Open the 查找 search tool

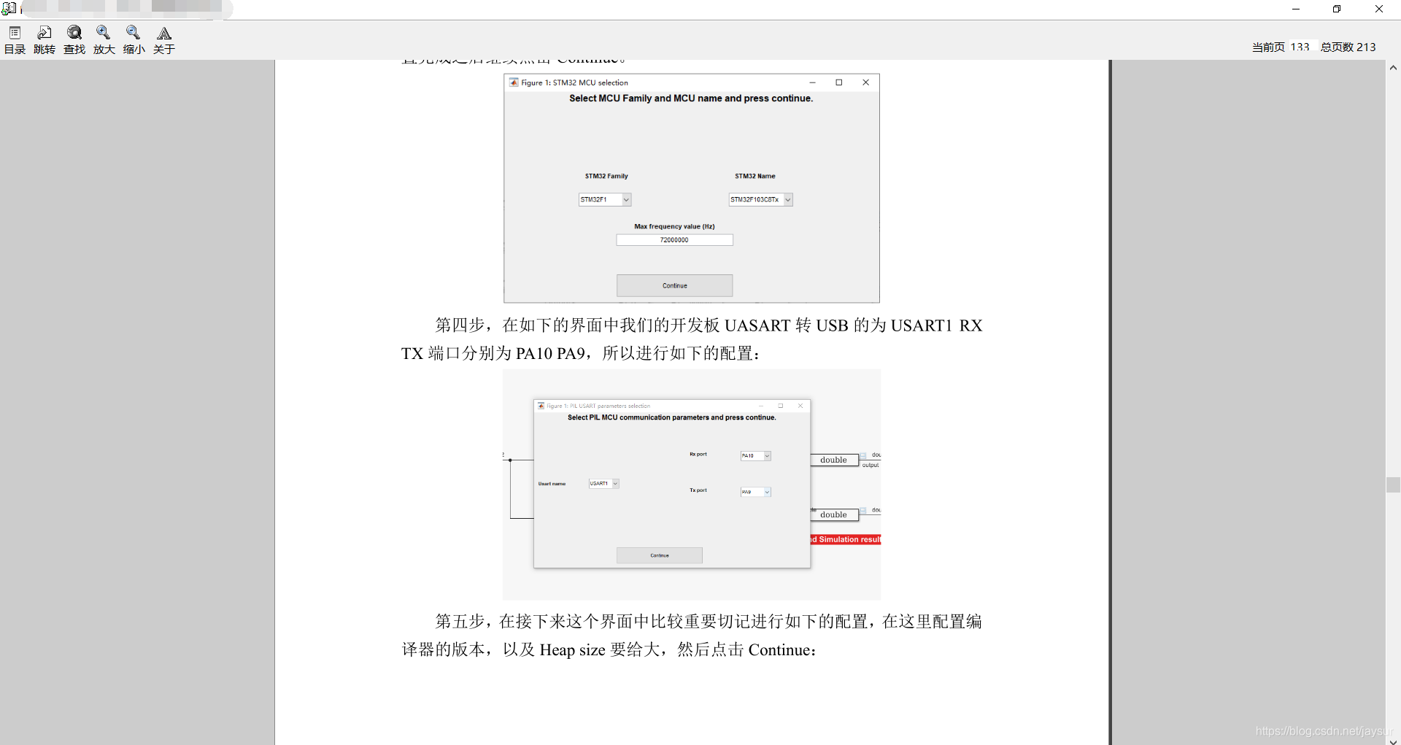pyautogui.click(x=74, y=40)
